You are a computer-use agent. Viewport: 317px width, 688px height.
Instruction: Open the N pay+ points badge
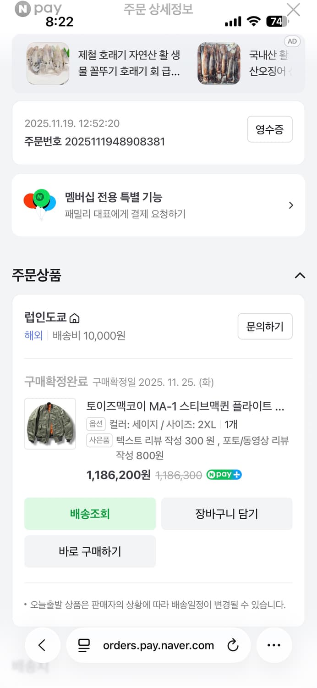[224, 475]
